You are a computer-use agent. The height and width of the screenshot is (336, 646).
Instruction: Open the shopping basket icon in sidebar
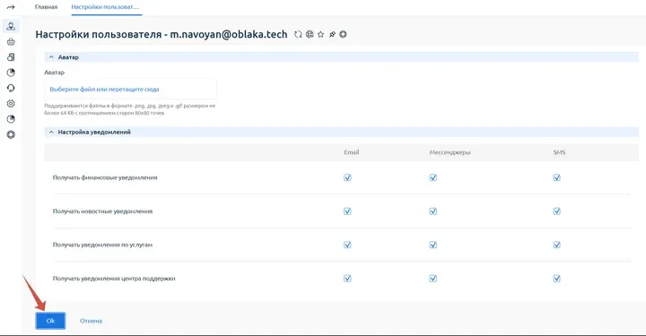click(11, 41)
